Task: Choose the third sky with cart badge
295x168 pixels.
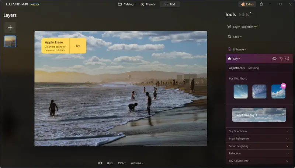Action: pos(278,92)
